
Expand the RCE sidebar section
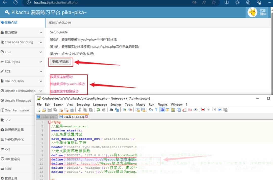pyautogui.click(x=22, y=71)
